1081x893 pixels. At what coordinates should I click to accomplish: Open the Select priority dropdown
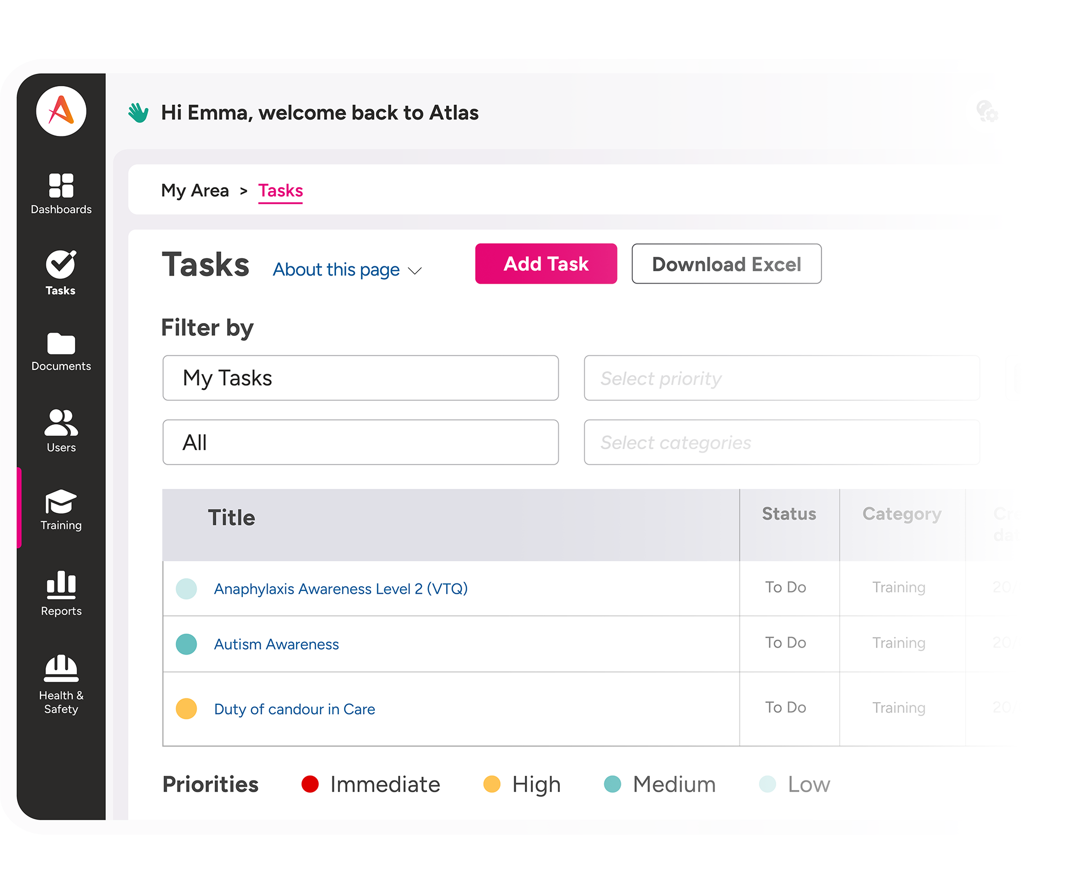click(x=782, y=377)
